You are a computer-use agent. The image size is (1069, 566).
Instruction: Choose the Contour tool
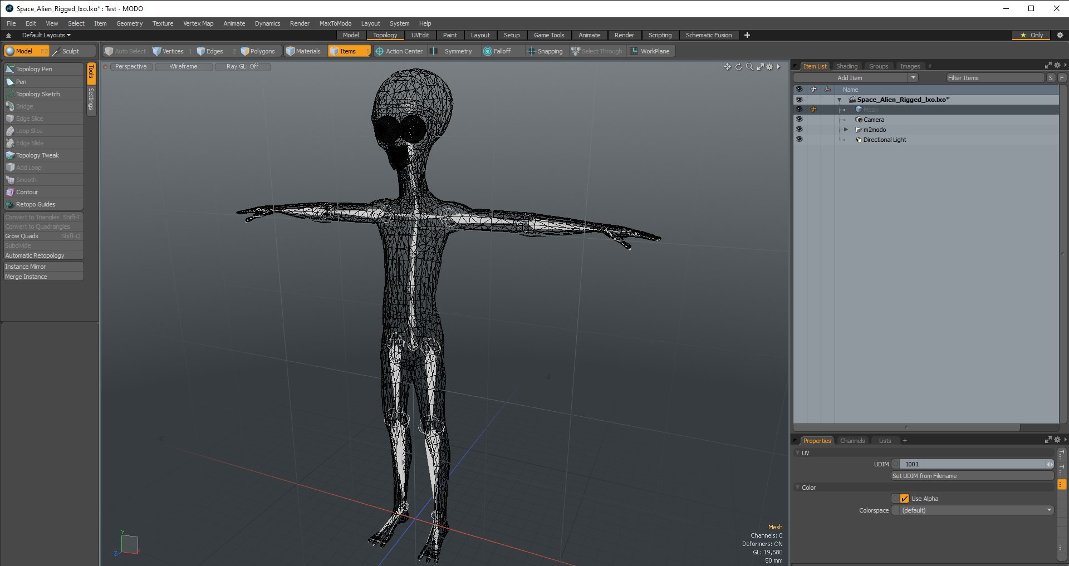[x=43, y=192]
